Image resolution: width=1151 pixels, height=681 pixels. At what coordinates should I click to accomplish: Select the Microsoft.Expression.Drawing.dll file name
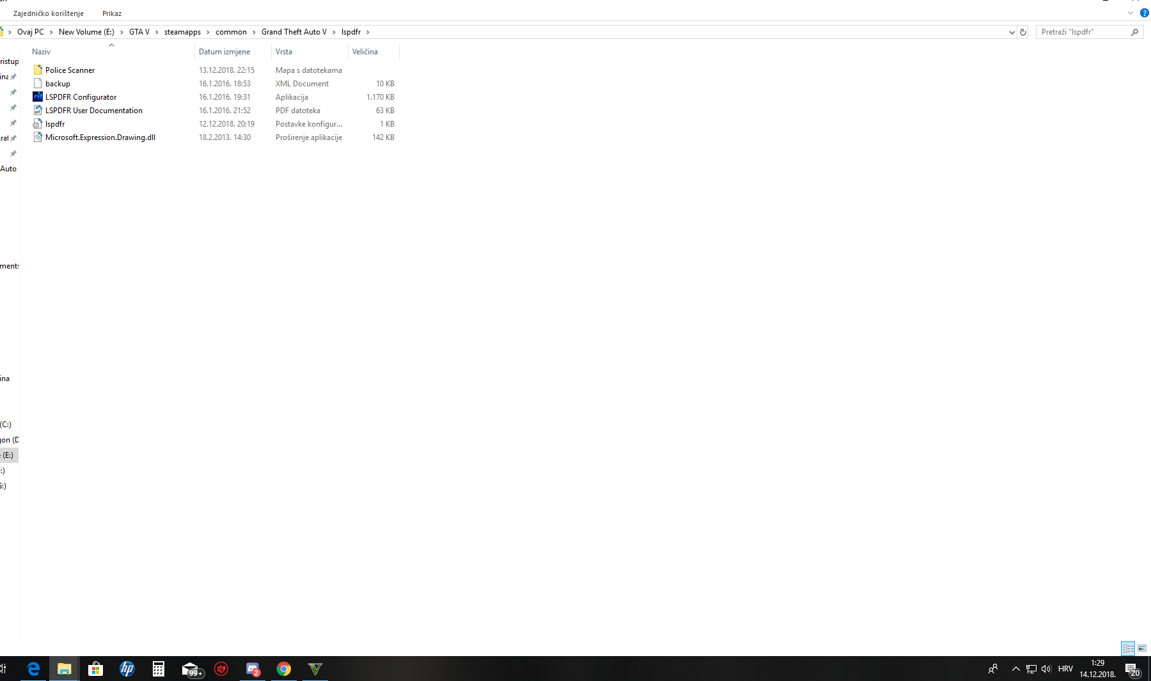pyautogui.click(x=100, y=137)
